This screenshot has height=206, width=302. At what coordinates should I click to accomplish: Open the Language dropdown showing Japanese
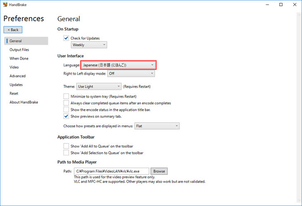118,65
